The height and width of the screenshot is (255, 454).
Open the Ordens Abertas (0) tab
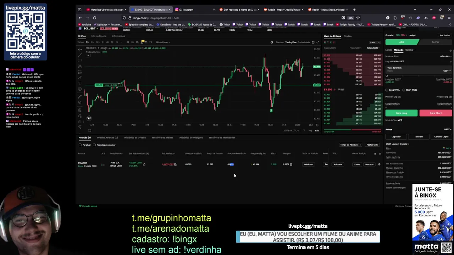[x=107, y=137]
